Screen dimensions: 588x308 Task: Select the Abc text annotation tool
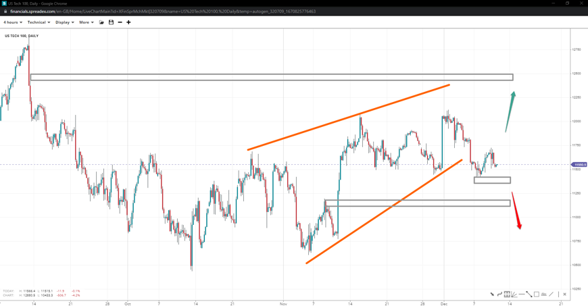pyautogui.click(x=544, y=294)
